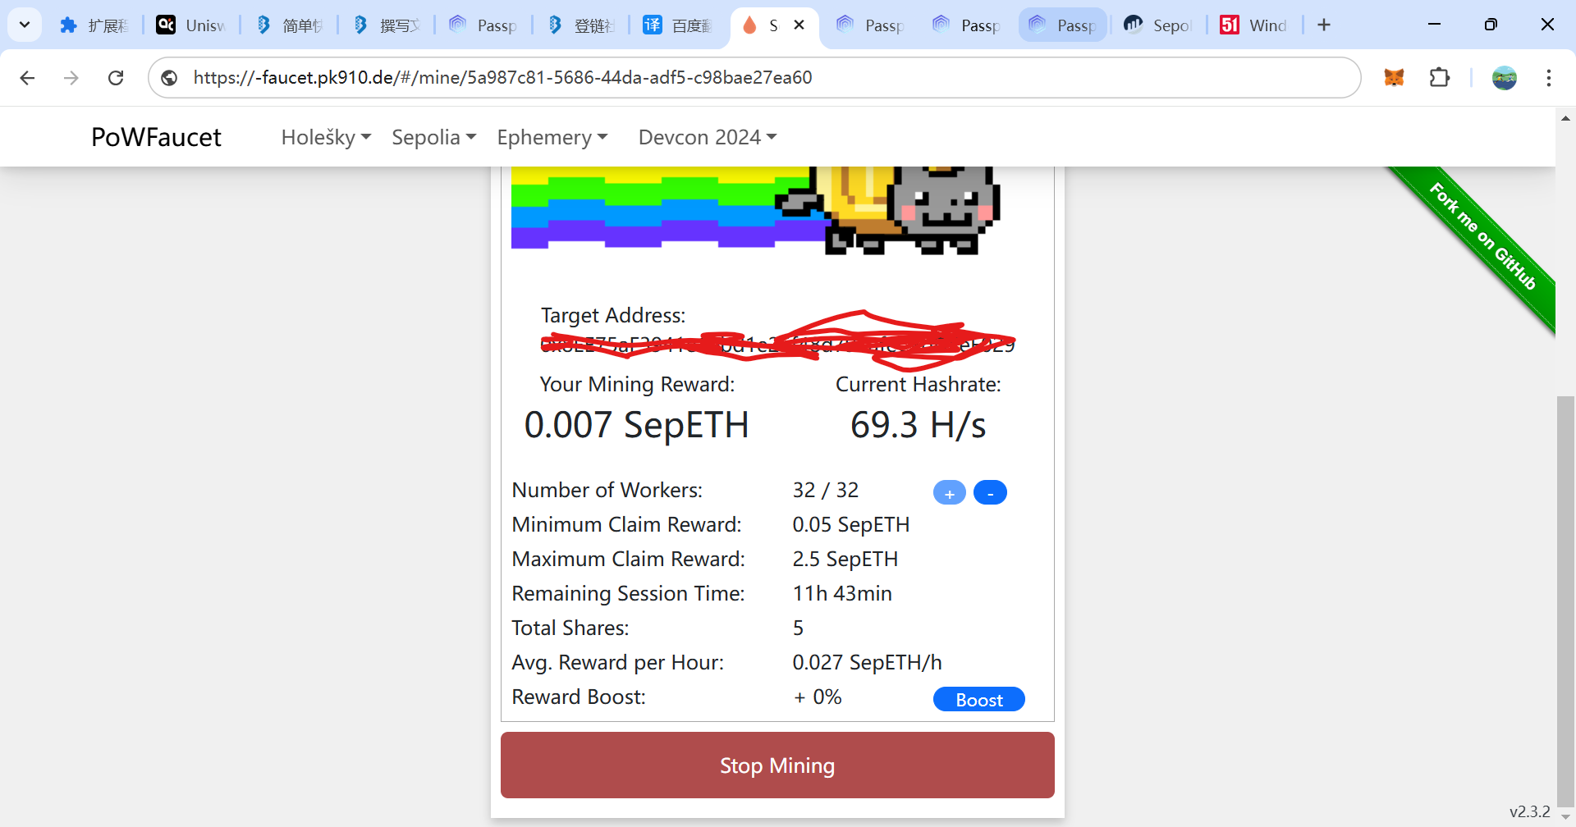Expand the Holešky dropdown
Image resolution: width=1576 pixels, height=827 pixels.
[x=326, y=137]
